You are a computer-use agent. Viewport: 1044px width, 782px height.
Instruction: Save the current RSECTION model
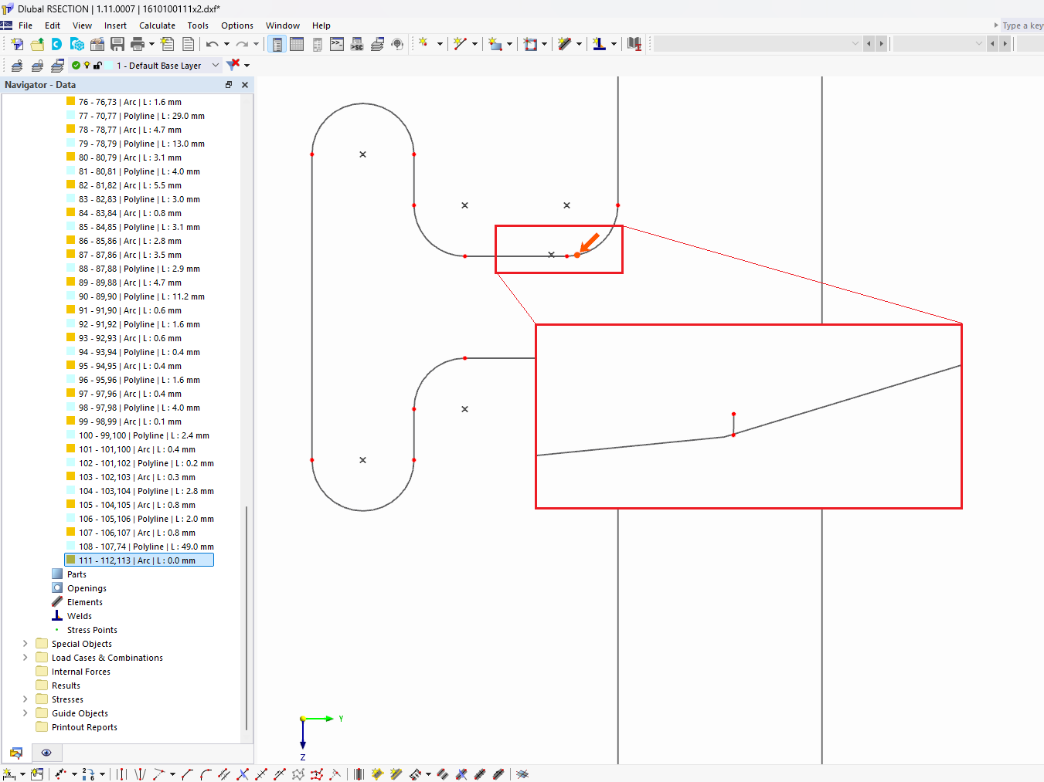click(117, 44)
